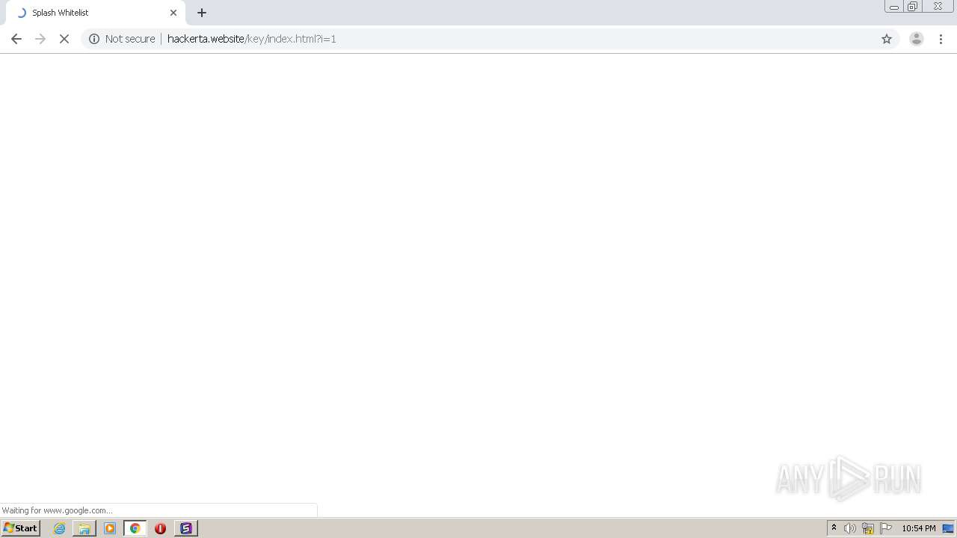Viewport: 957px width, 538px height.
Task: Restore down the Chrome window
Action: [x=913, y=7]
